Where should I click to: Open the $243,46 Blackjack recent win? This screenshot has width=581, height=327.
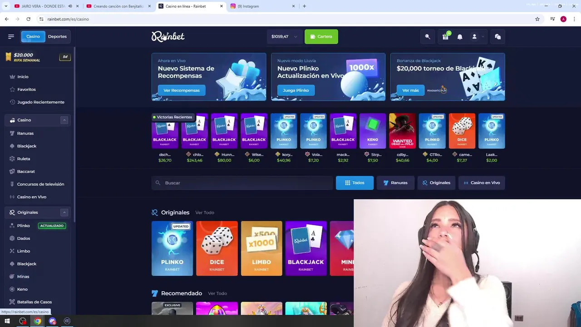coord(194,131)
